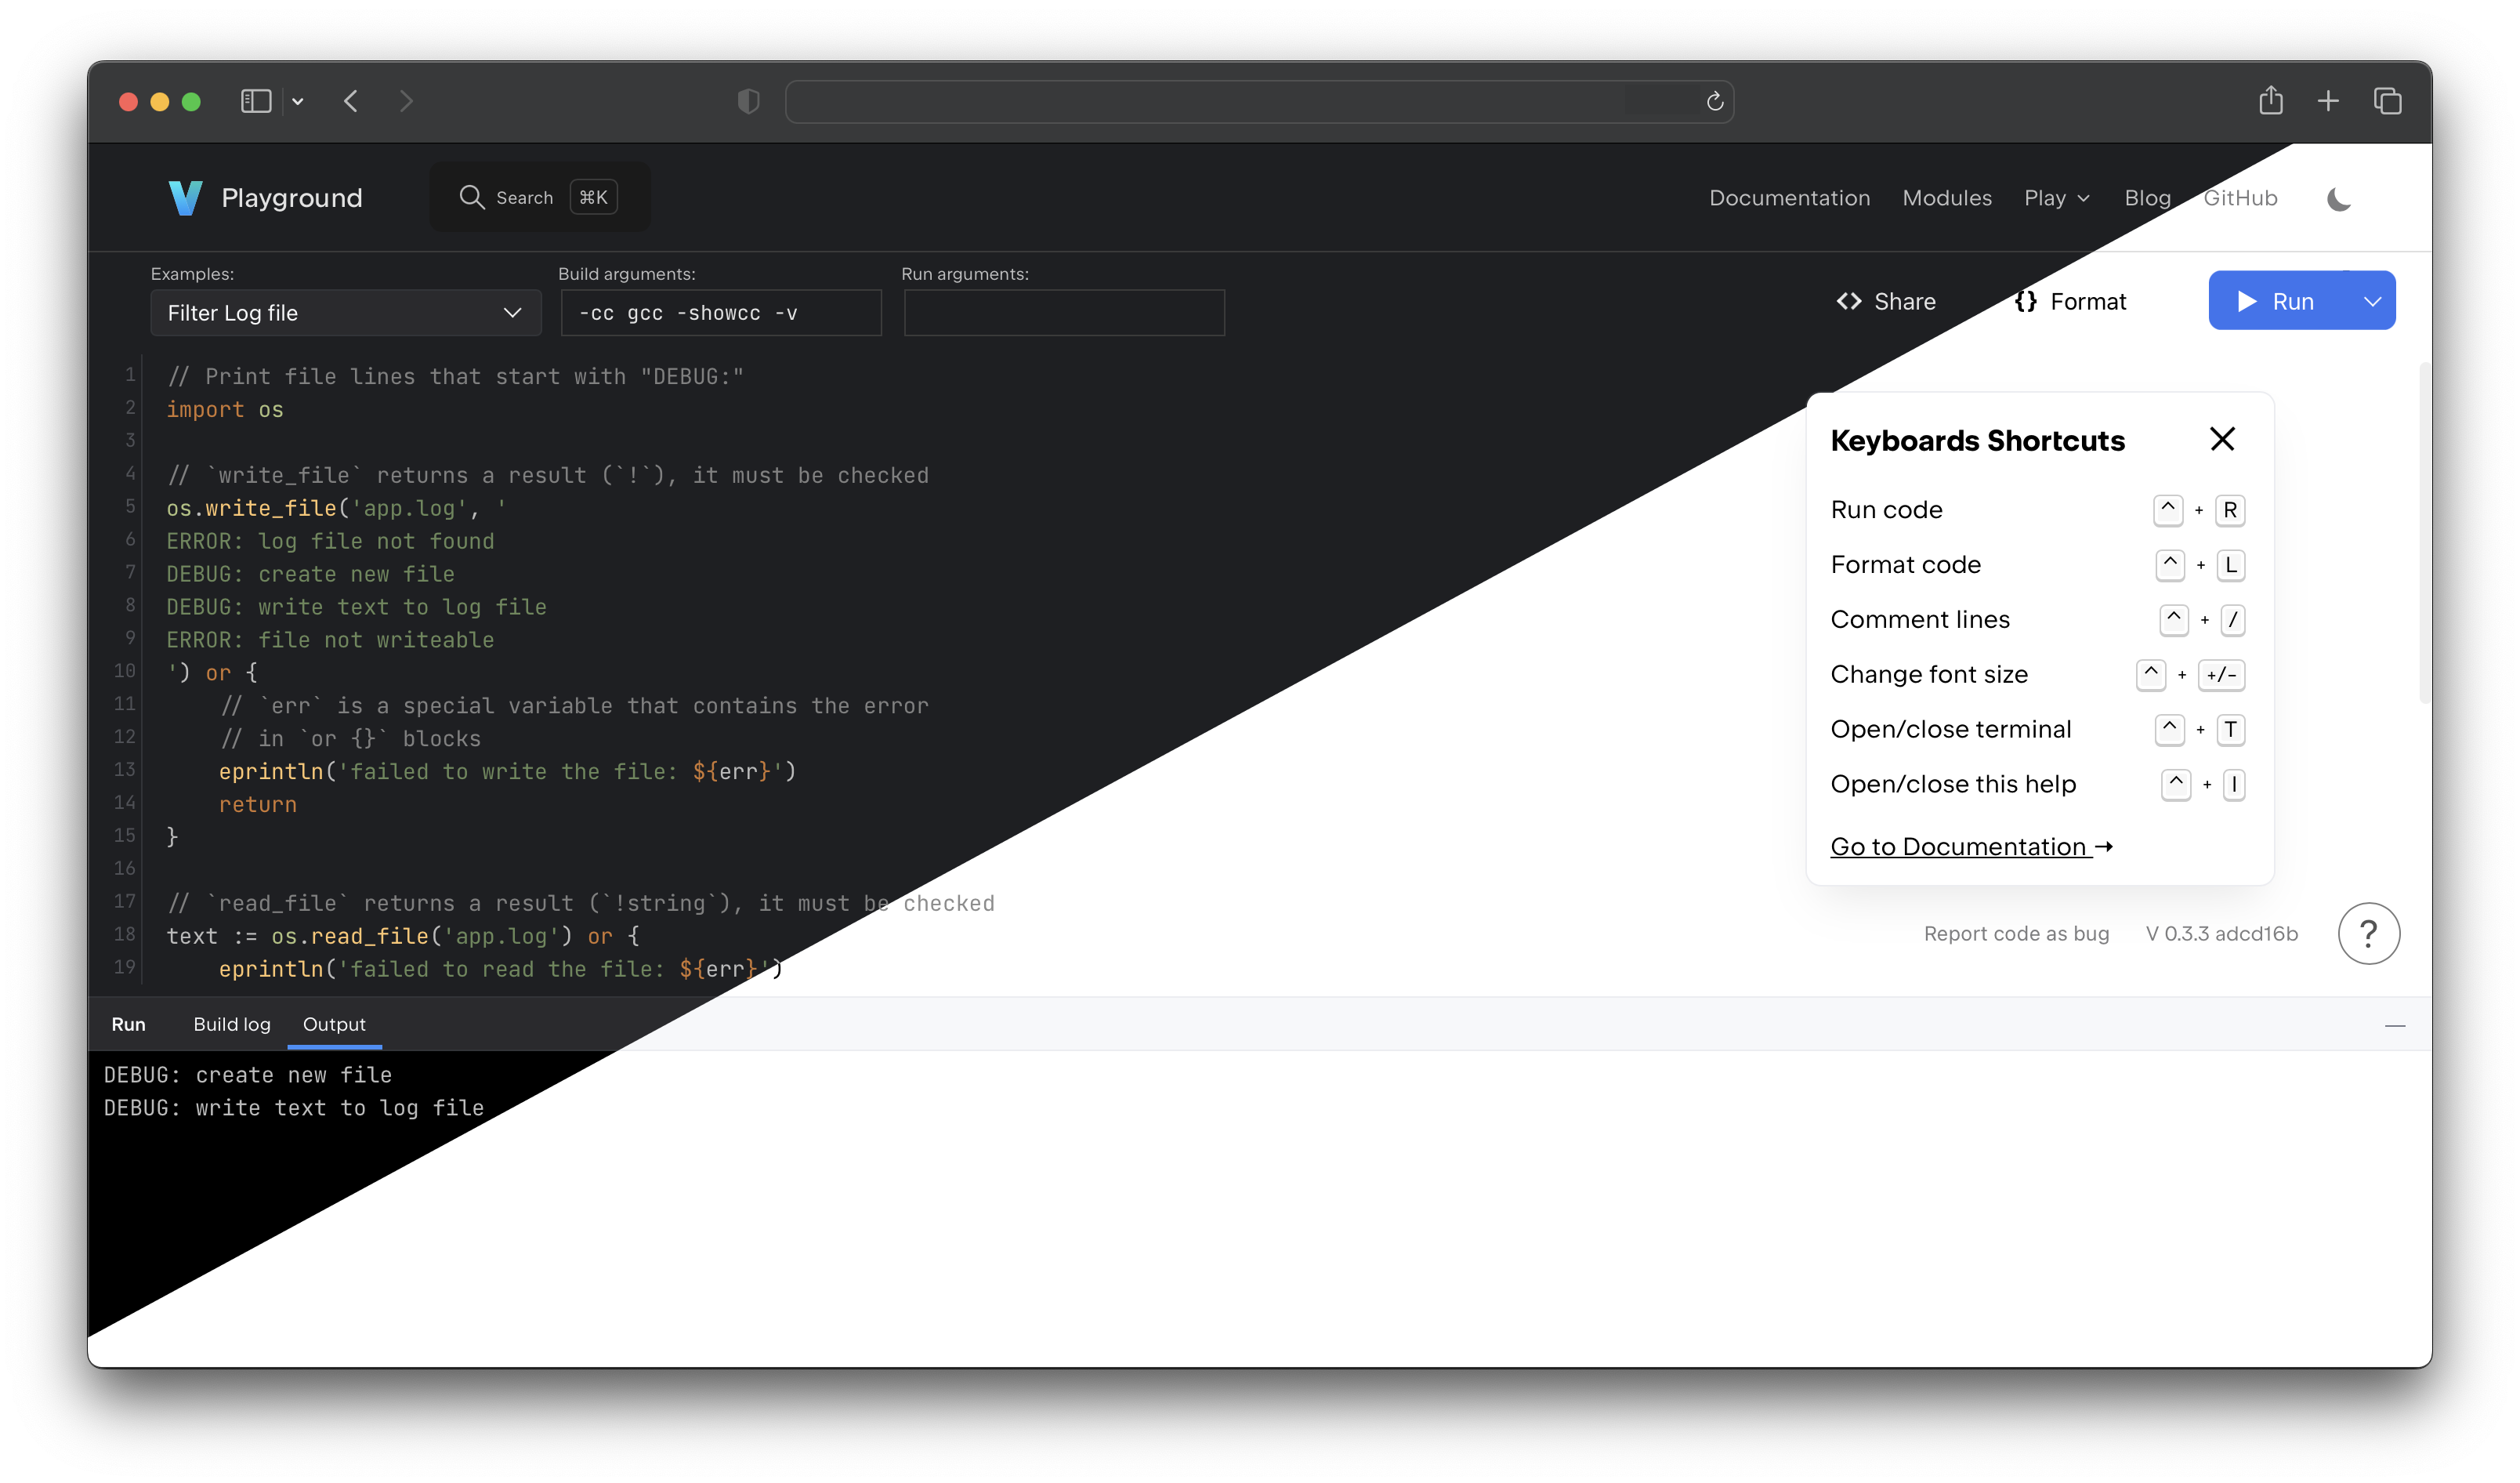Minimize the terminal panel with dash icon
This screenshot has width=2520, height=1483.
[2394, 1025]
